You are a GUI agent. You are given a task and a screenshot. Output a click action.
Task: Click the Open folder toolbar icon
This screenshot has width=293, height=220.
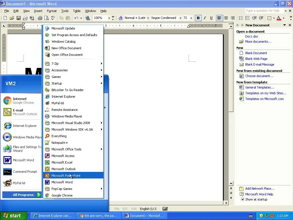(12, 18)
